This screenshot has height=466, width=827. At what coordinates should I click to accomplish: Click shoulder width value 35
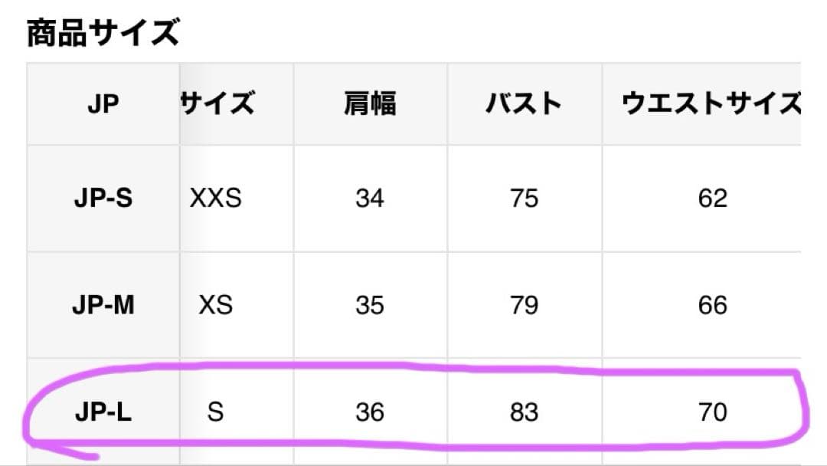tap(370, 305)
